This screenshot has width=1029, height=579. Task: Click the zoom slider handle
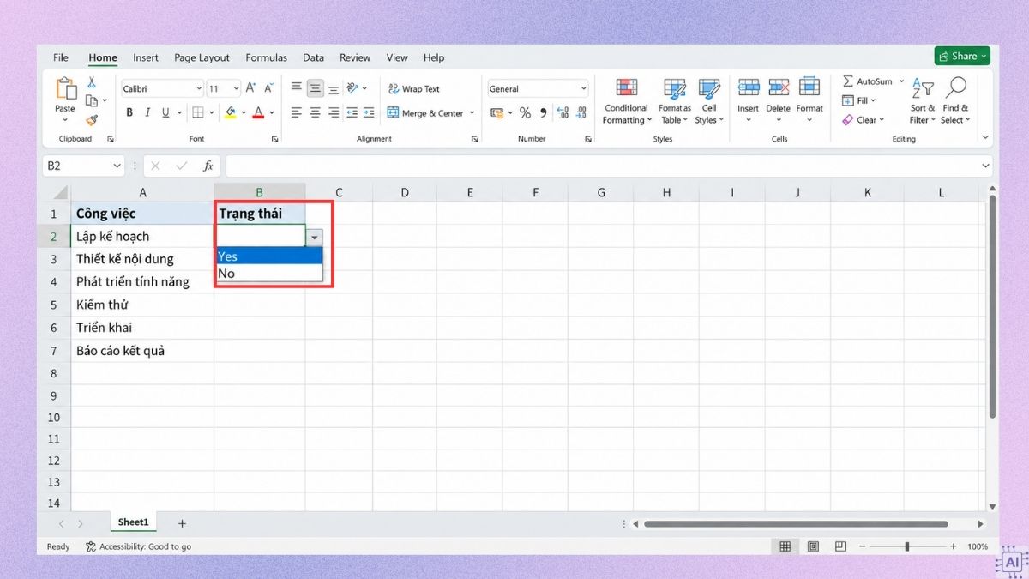(906, 546)
